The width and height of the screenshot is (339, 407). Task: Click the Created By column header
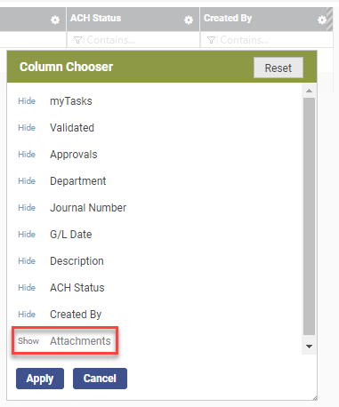[228, 18]
